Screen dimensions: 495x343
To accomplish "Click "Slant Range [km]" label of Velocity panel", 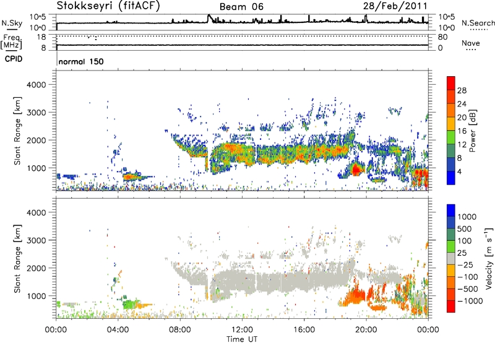I will (17, 259).
